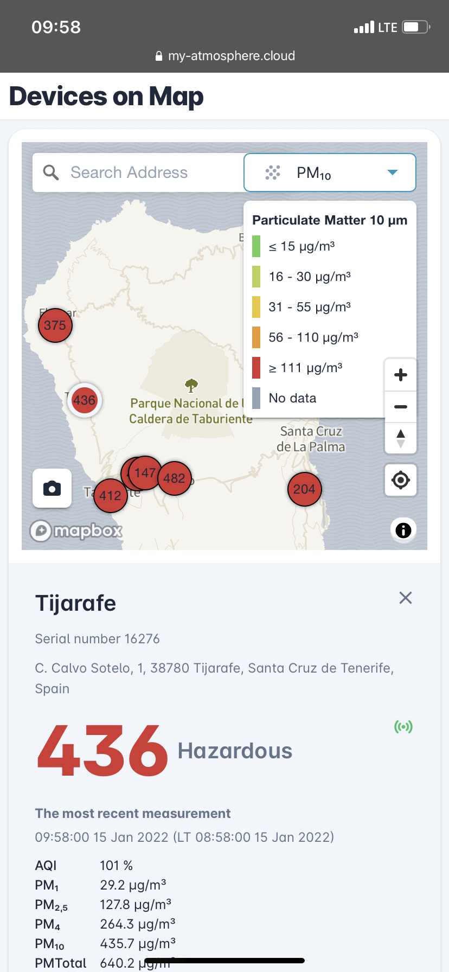Screen dimensions: 449x972
Task: Select the 412 device marker
Action: 111,495
